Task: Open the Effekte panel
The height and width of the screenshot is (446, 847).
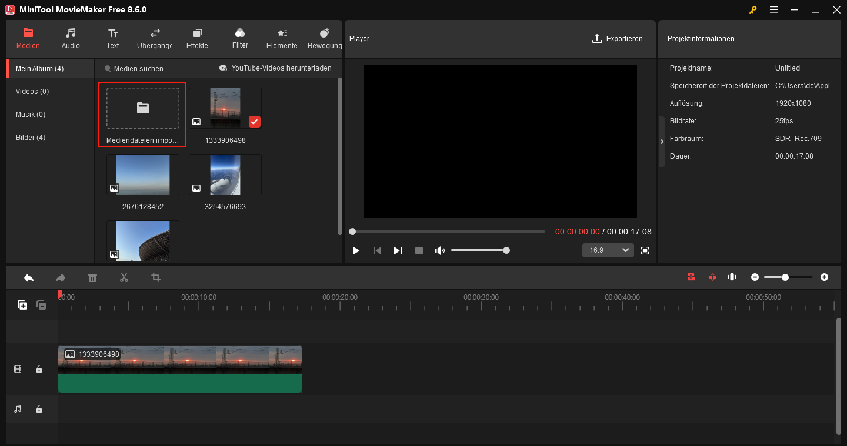Action: [197, 39]
